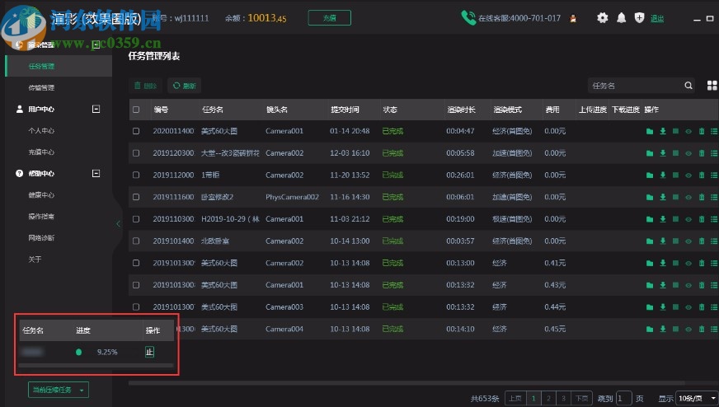The width and height of the screenshot is (719, 407).
Task: Click the search magnifier icon
Action: pos(688,86)
